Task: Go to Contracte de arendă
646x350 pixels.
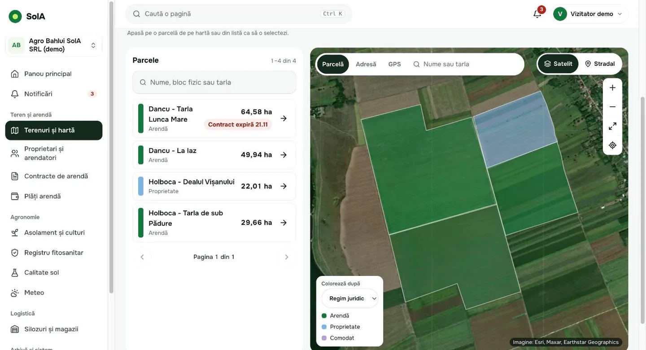Action: tap(54, 176)
